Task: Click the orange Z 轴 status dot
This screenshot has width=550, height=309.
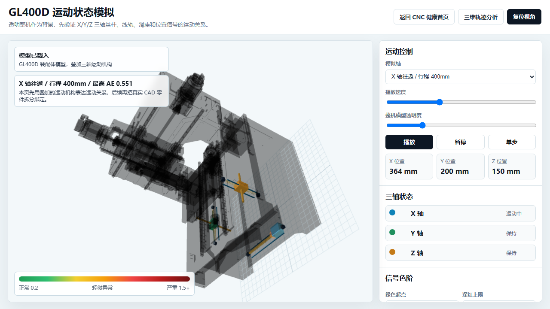Action: [392, 252]
